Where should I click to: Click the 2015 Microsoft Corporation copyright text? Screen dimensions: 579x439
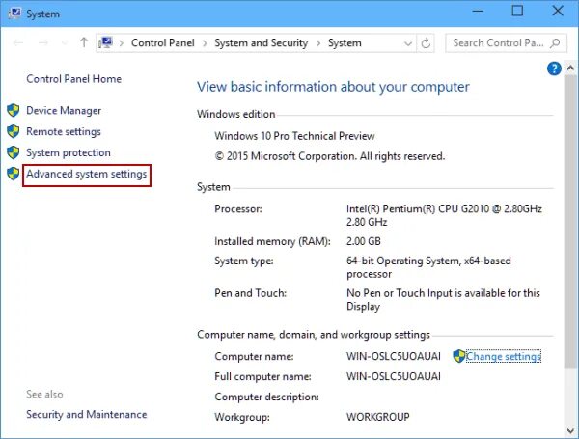click(x=330, y=156)
